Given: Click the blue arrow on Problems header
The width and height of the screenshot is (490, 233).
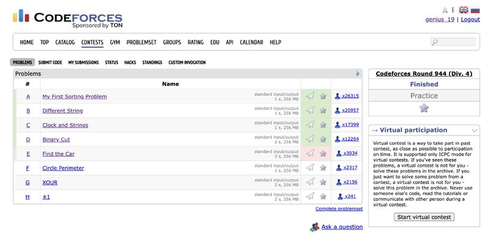Looking at the screenshot, I should pyautogui.click(x=358, y=74).
